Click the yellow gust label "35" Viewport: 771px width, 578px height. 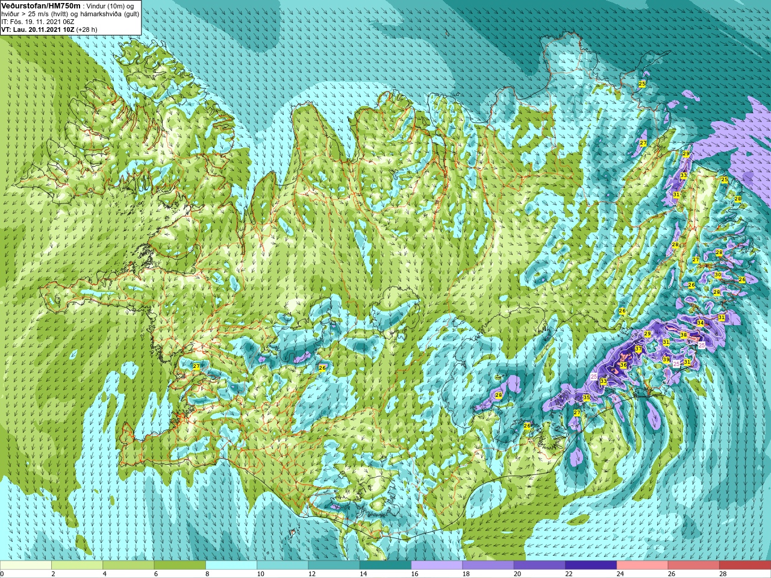(x=586, y=397)
